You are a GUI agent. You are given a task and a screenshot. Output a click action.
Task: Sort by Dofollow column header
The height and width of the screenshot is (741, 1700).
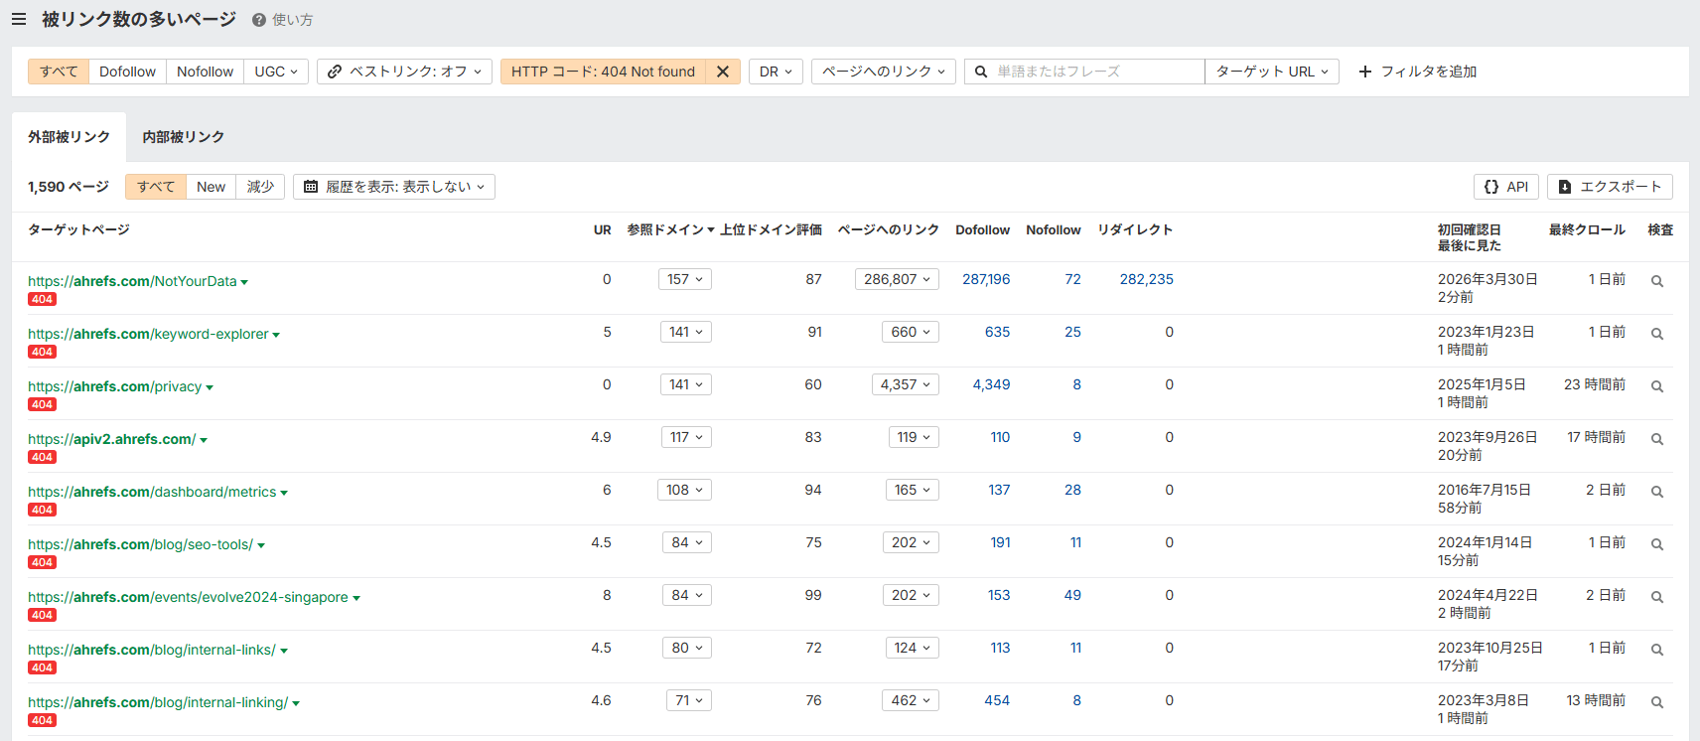tap(982, 229)
